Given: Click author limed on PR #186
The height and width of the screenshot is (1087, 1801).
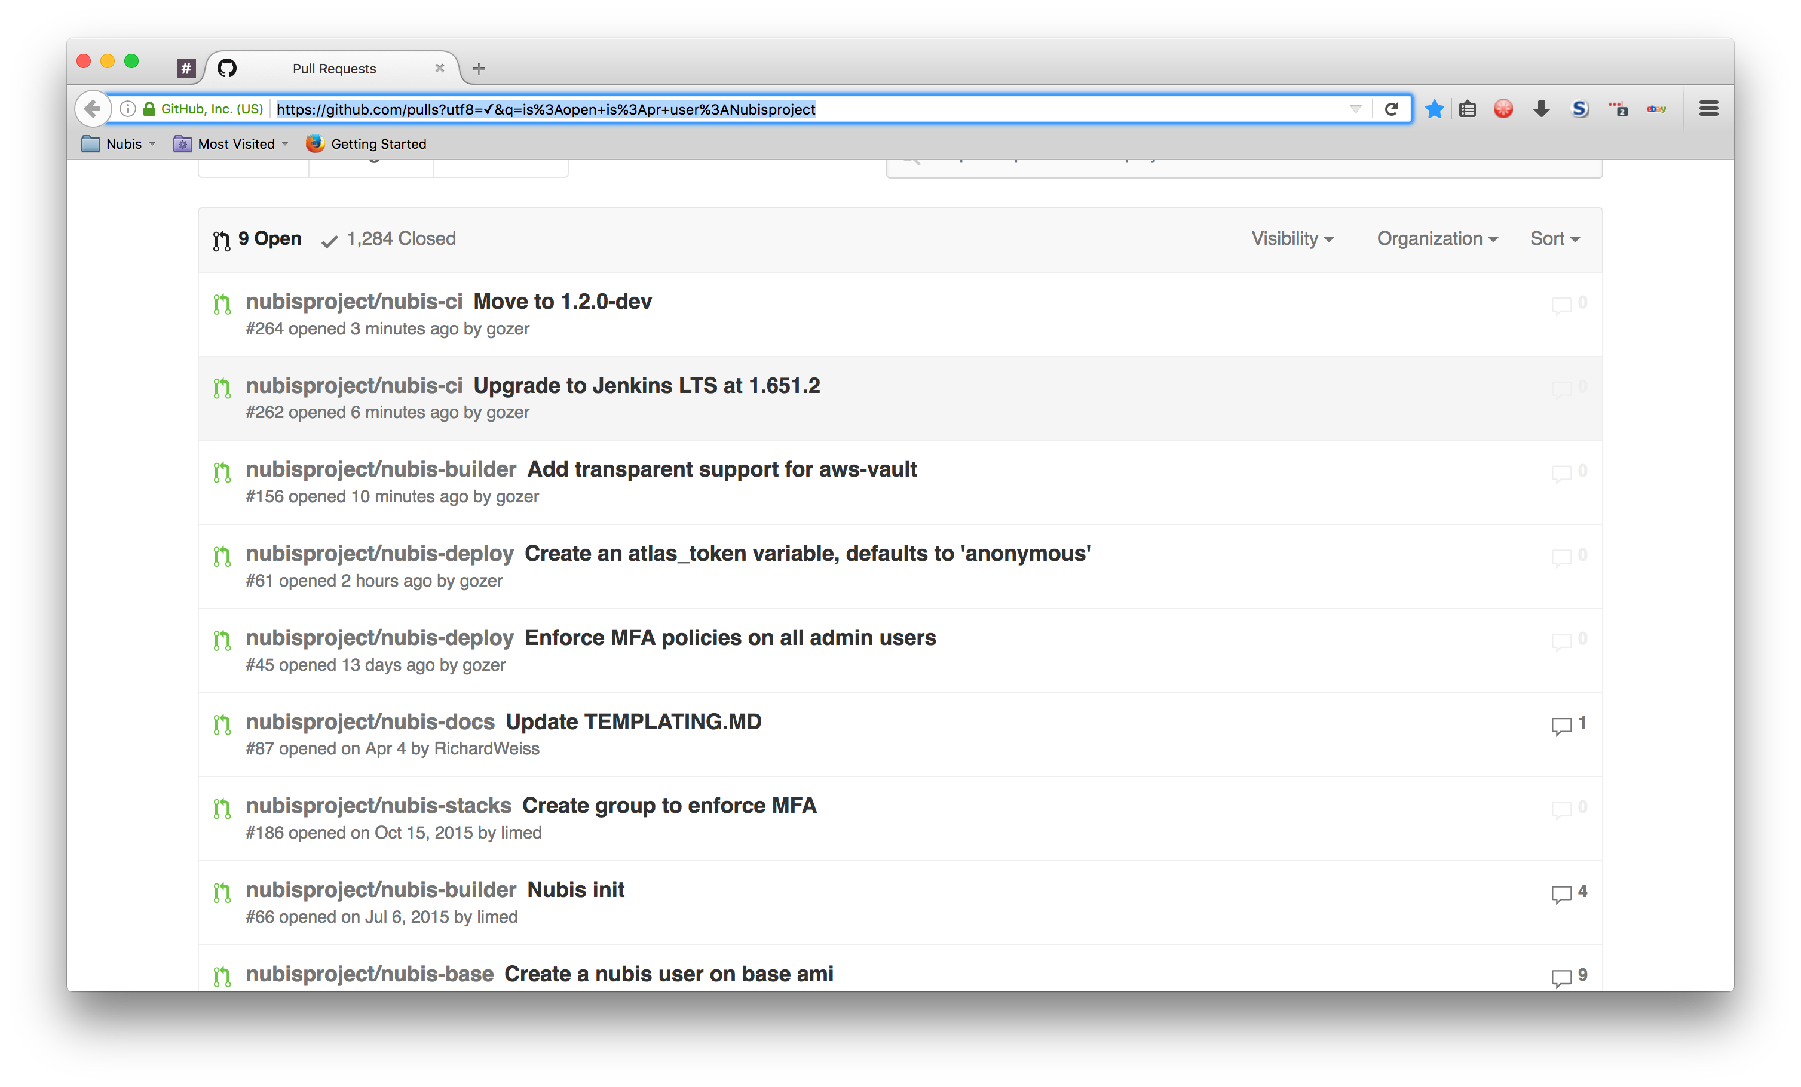Looking at the screenshot, I should coord(520,832).
